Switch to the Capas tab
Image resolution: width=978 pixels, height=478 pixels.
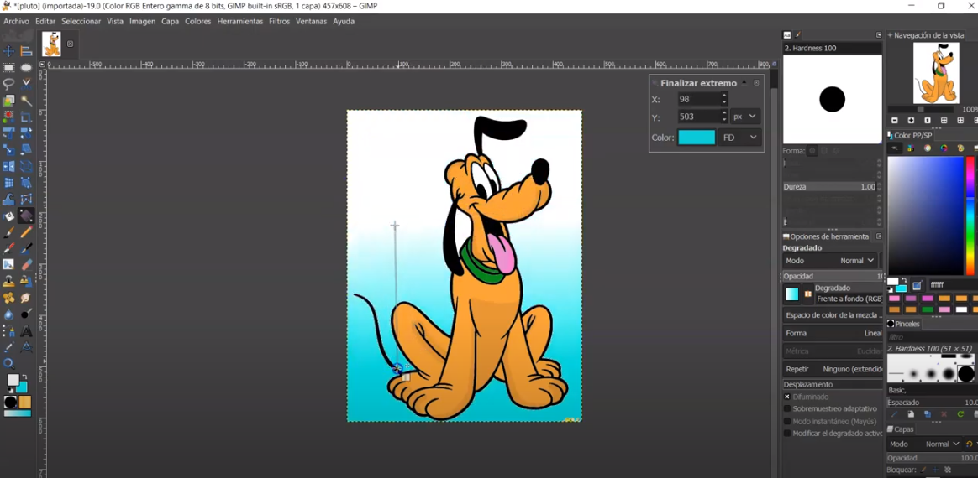901,429
